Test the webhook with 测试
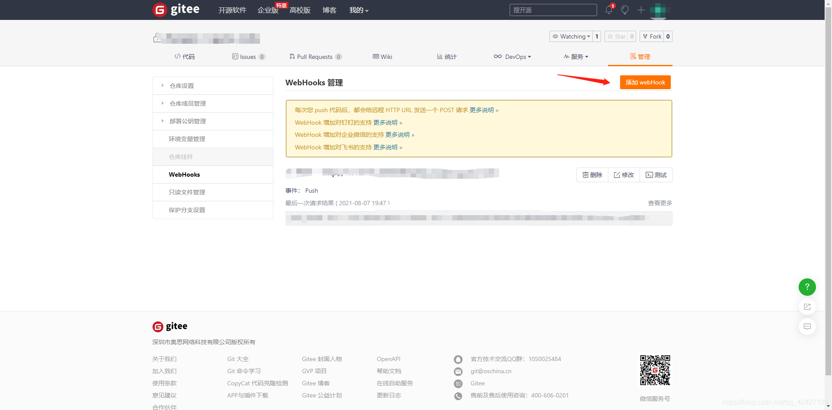Screen dimensions: 832x410 656,175
